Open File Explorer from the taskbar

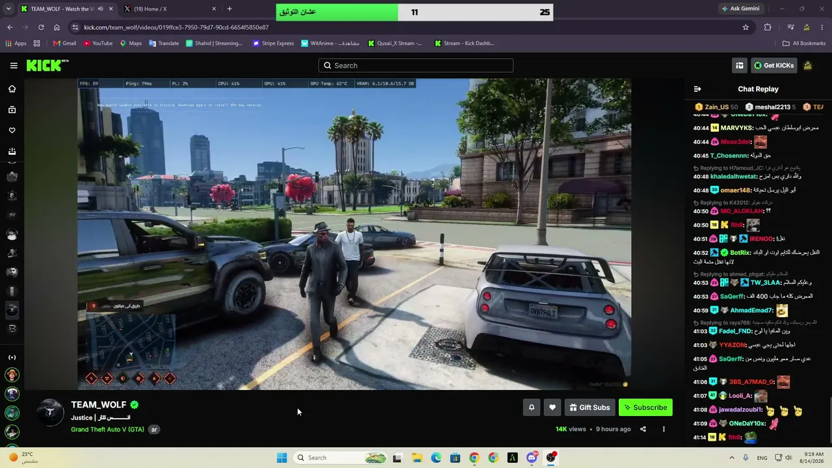[x=417, y=458]
